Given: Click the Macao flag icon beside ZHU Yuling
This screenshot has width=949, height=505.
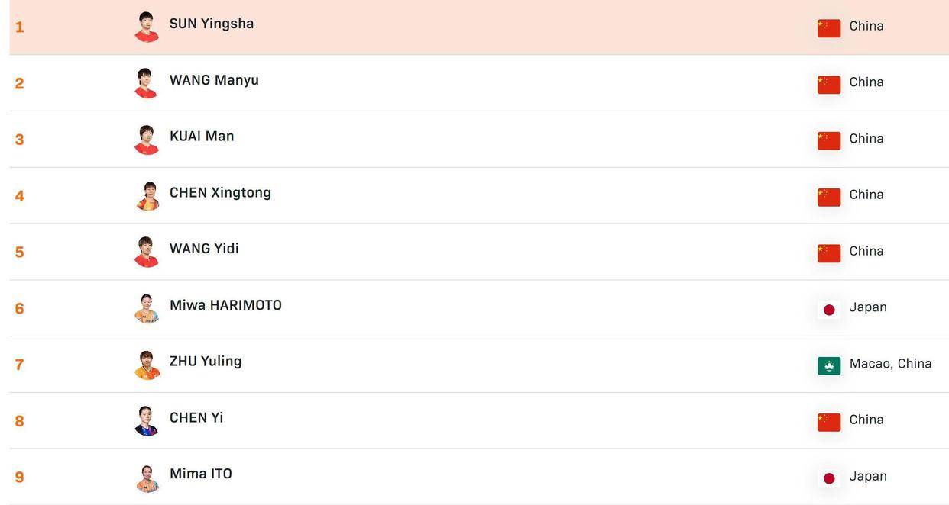Looking at the screenshot, I should point(829,365).
